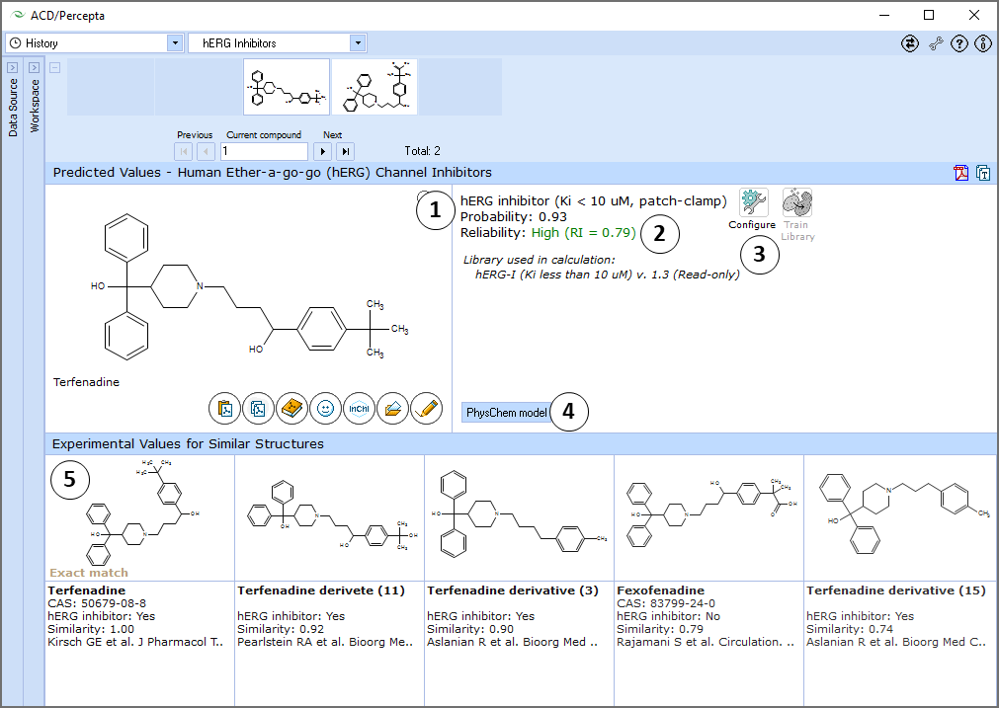
Task: Click the swap arrows icon in top toolbar
Action: coord(910,43)
